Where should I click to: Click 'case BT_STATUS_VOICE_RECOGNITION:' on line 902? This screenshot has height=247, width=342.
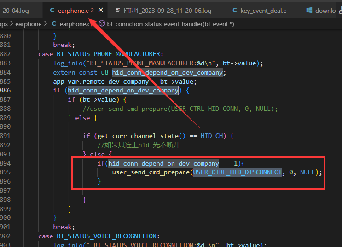99,236
